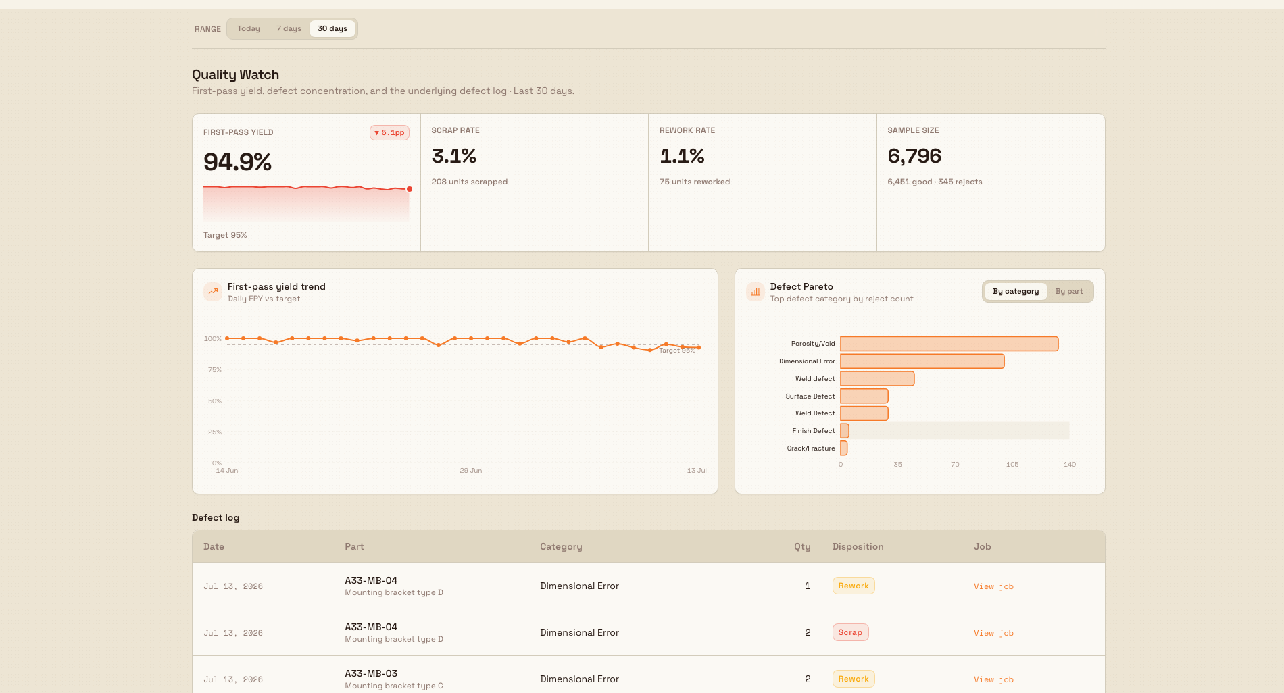This screenshot has width=1284, height=693.
Task: Click the Crack/Fracture bar
Action: (844, 448)
